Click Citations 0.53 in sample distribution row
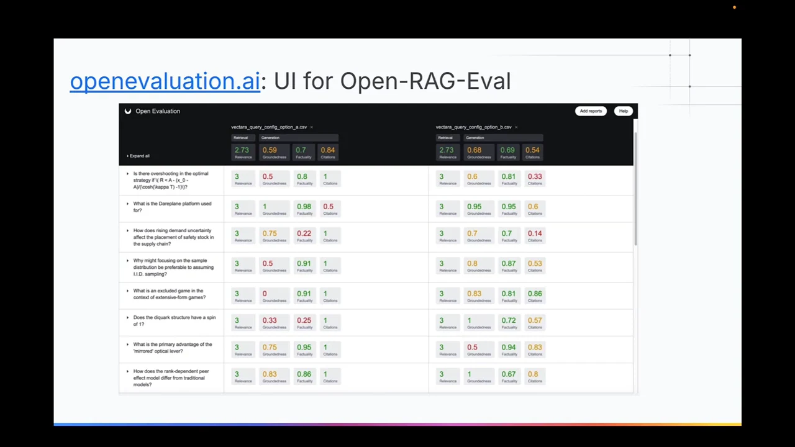795x447 pixels. [535, 266]
